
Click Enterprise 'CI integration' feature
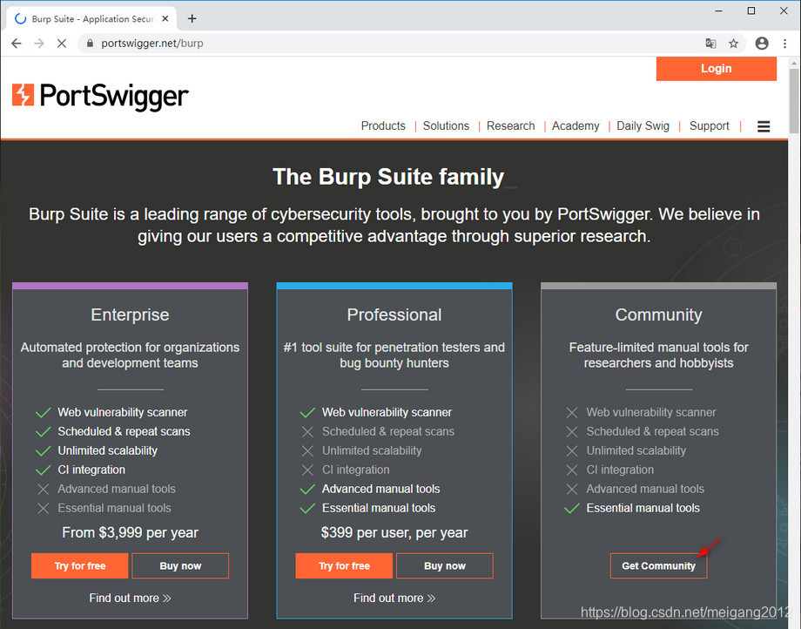91,470
